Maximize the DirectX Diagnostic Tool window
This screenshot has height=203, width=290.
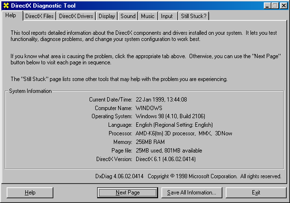(275, 6)
